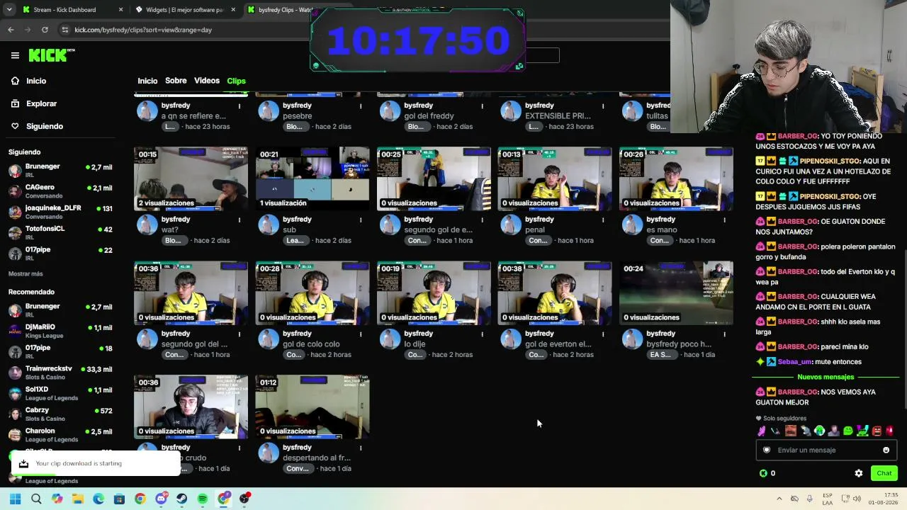This screenshot has width=907, height=510.
Task: Play the 'es mano' clip thumbnail
Action: 676,178
